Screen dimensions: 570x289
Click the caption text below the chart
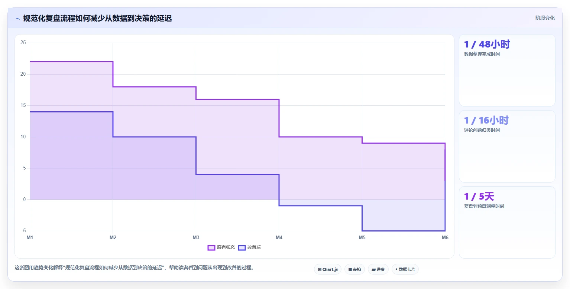tap(135, 268)
